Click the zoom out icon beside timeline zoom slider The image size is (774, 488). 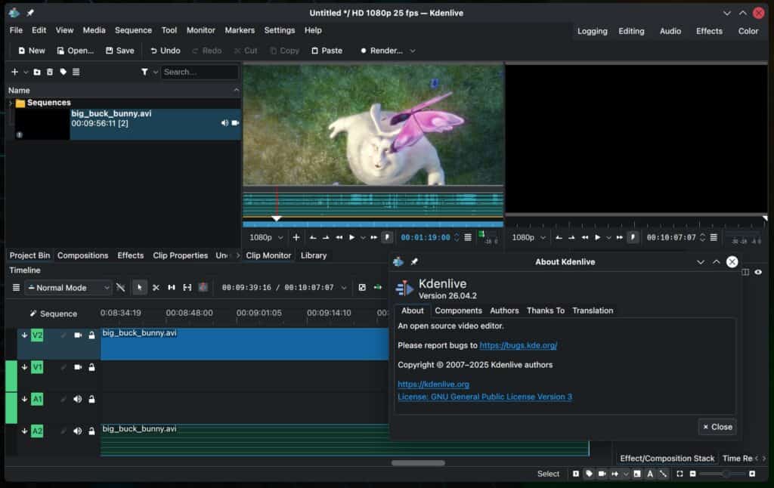[x=692, y=474]
